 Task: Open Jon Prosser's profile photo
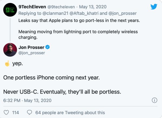(x=10, y=50)
